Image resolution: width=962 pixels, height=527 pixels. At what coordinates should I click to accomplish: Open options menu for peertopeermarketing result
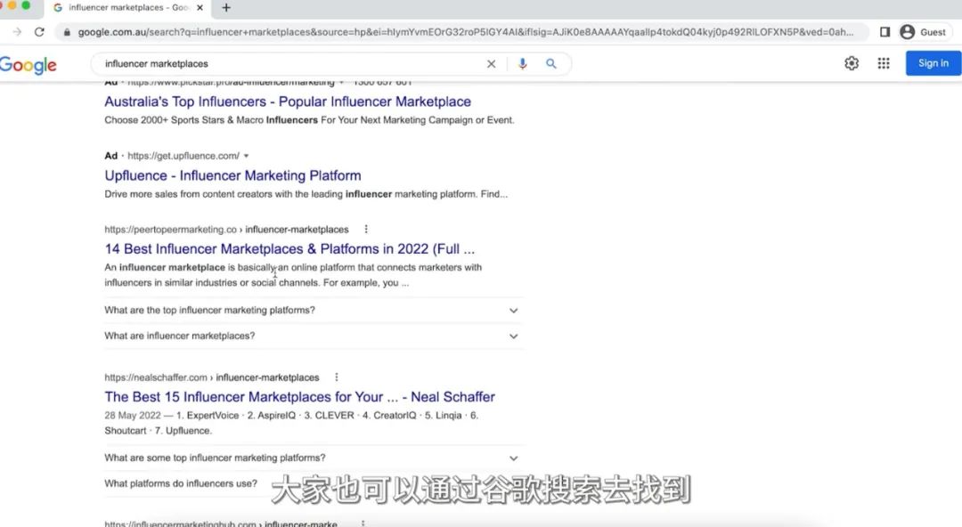366,229
